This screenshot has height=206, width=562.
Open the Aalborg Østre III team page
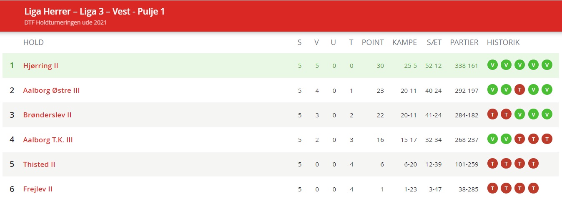pyautogui.click(x=51, y=90)
